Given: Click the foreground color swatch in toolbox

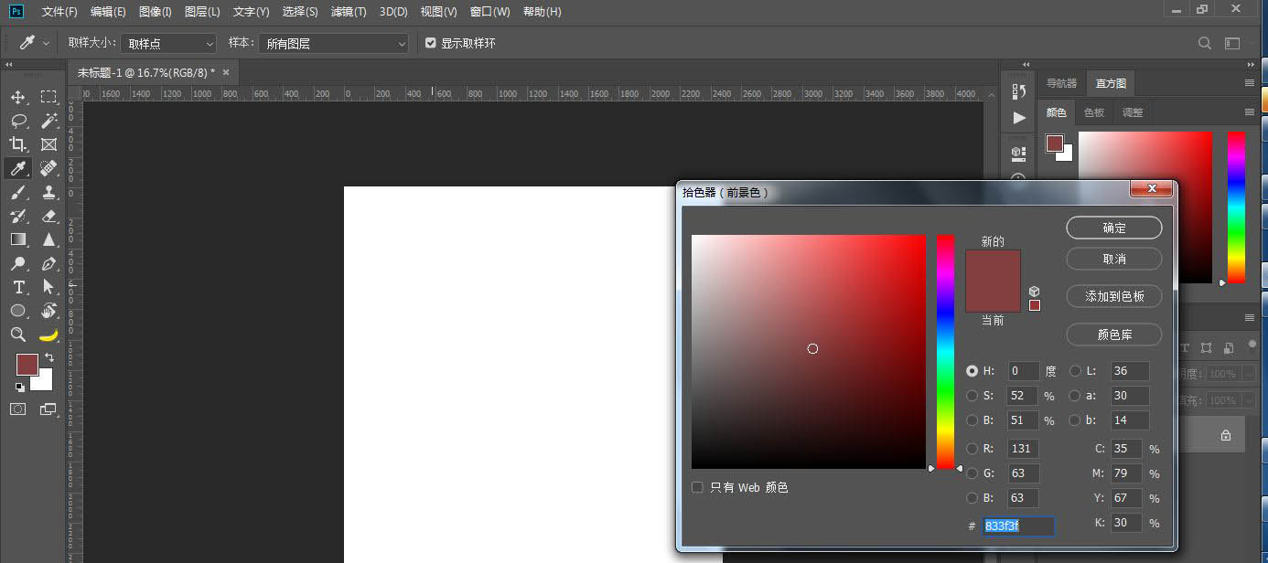Looking at the screenshot, I should (27, 365).
